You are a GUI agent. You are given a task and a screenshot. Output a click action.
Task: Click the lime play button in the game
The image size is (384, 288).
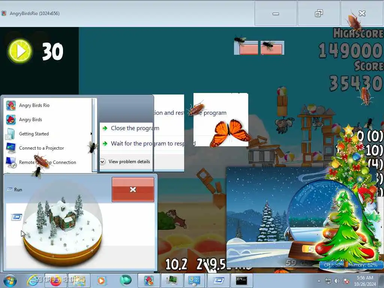20,51
